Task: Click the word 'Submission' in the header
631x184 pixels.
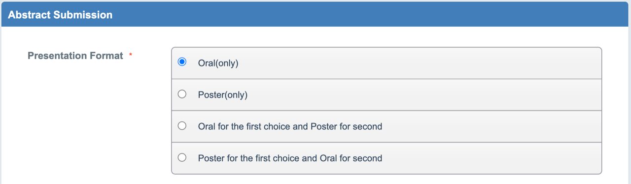Action: click(x=83, y=15)
